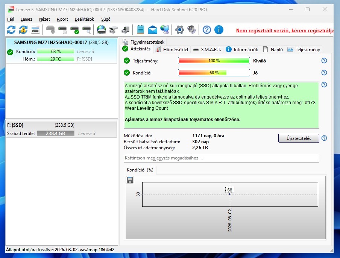
Task: Open the blue notepad report icon
Action: [x=141, y=30]
